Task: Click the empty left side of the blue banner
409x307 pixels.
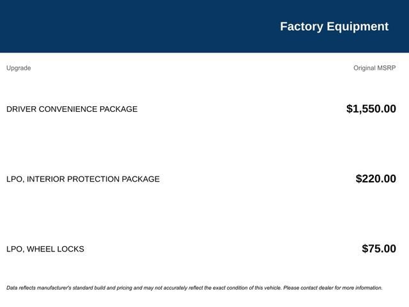Action: (96, 26)
